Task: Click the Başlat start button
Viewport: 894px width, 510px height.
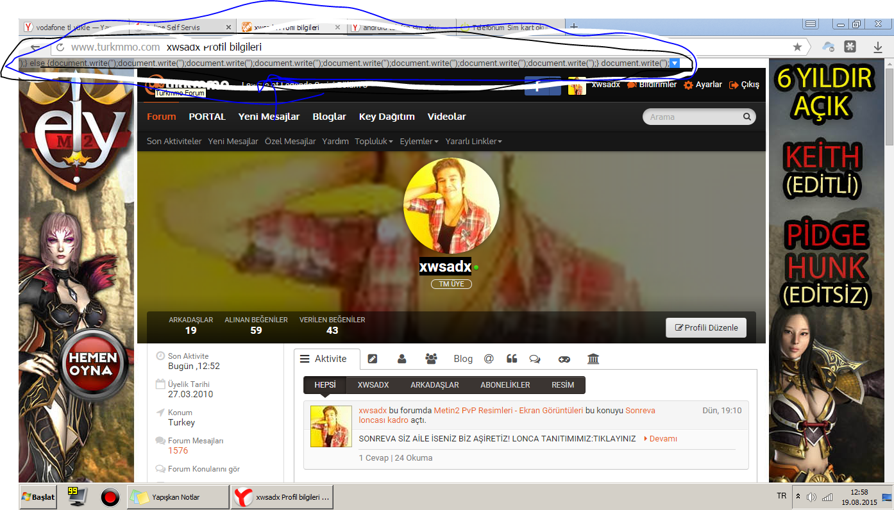Action: [38, 497]
